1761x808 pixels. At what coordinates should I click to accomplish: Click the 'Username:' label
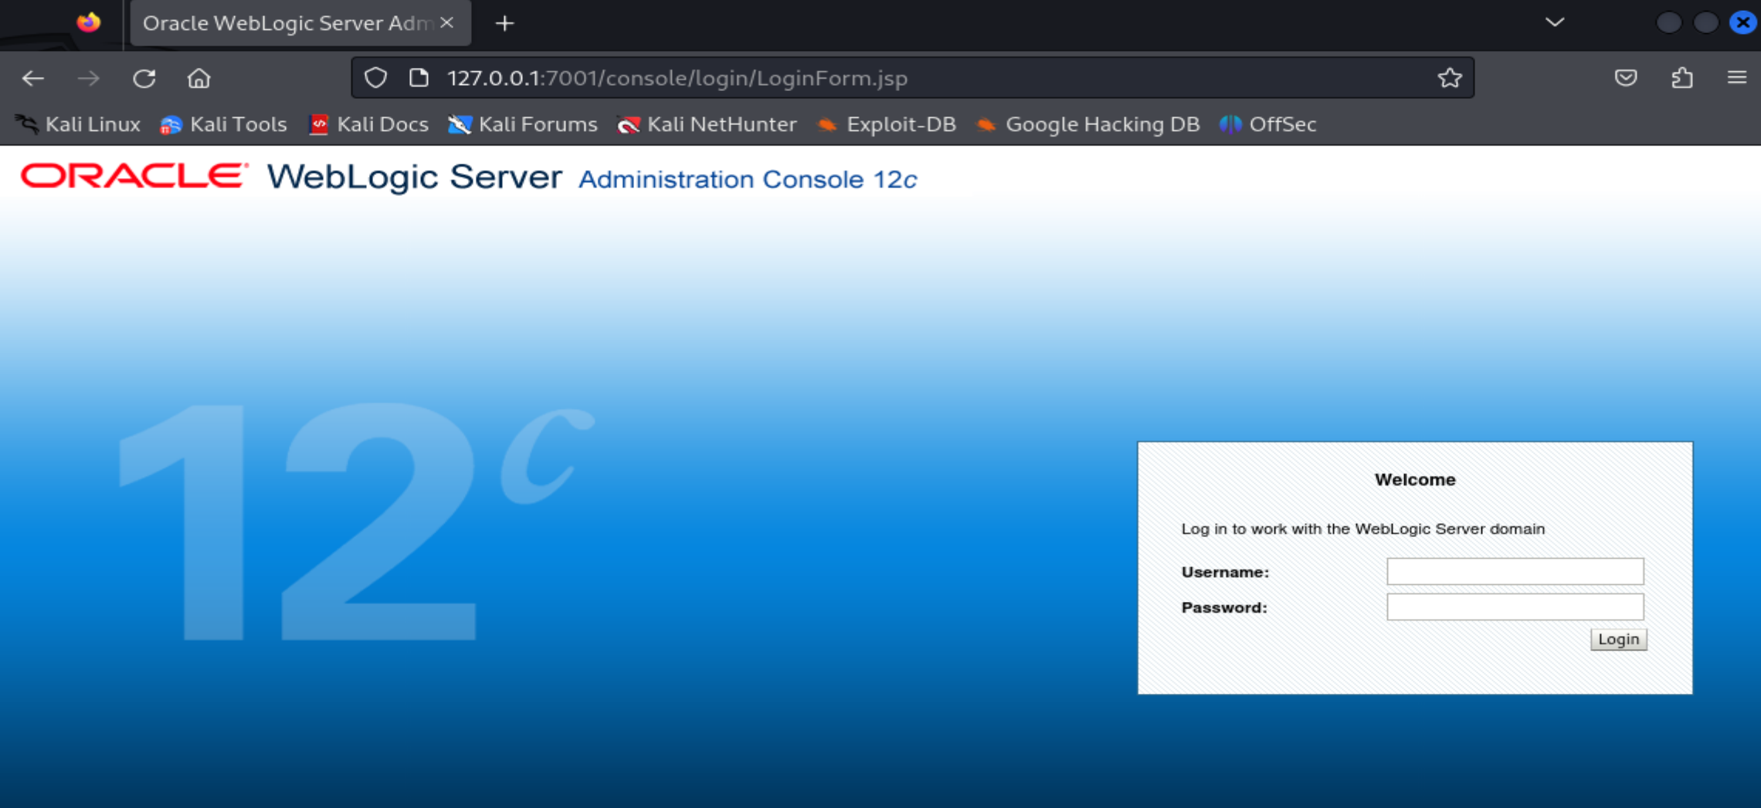click(x=1225, y=572)
